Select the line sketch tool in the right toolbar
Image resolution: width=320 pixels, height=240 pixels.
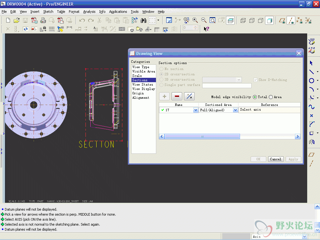[x=312, y=72]
